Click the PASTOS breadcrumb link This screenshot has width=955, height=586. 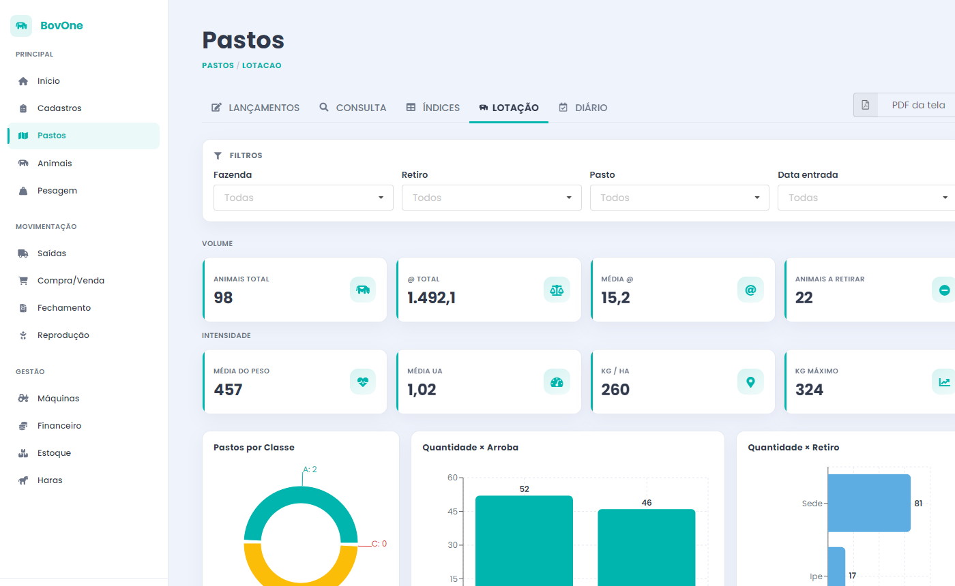(x=218, y=66)
